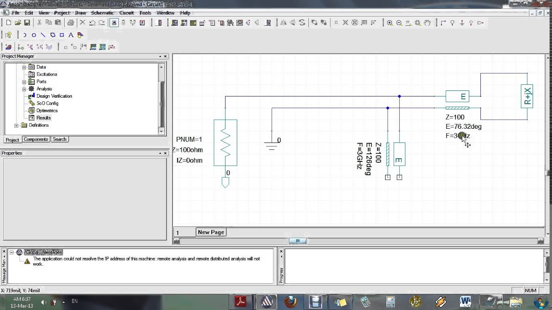Screen dimensions: 552x310
Task: Click the E=126deg stub parameter text
Action: 368,159
